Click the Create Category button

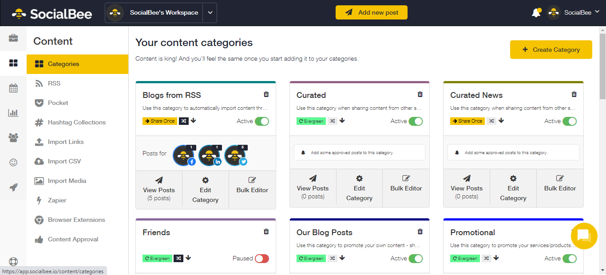pyautogui.click(x=551, y=50)
